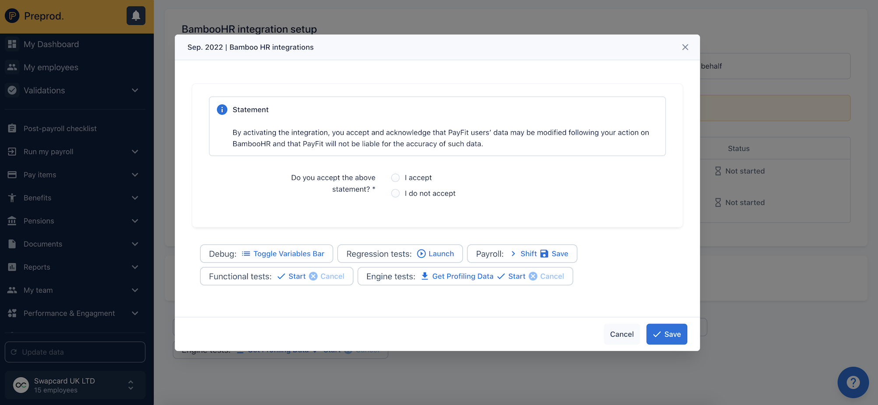Click Functional tests Cancel x icon

pos(313,276)
